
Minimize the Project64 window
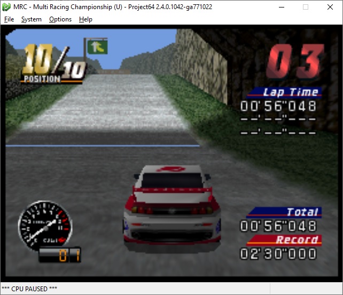tap(282, 7)
